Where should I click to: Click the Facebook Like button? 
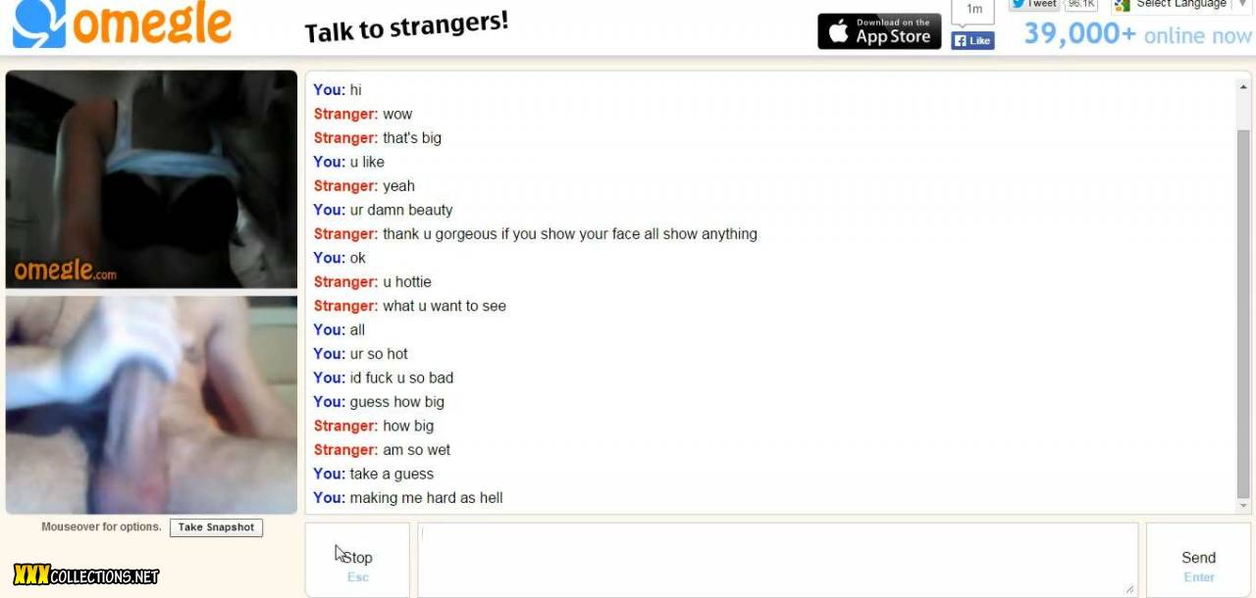pyautogui.click(x=972, y=41)
